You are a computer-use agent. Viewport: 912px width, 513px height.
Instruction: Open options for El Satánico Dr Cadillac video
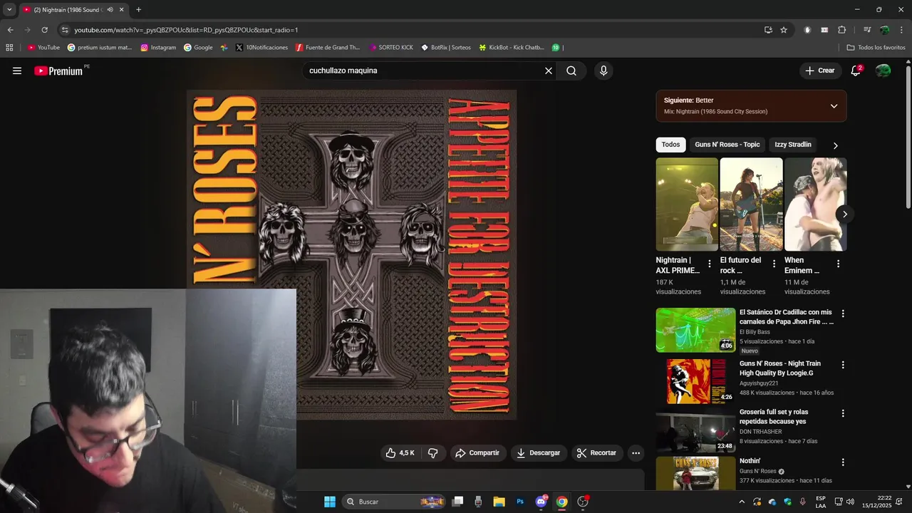pos(843,313)
